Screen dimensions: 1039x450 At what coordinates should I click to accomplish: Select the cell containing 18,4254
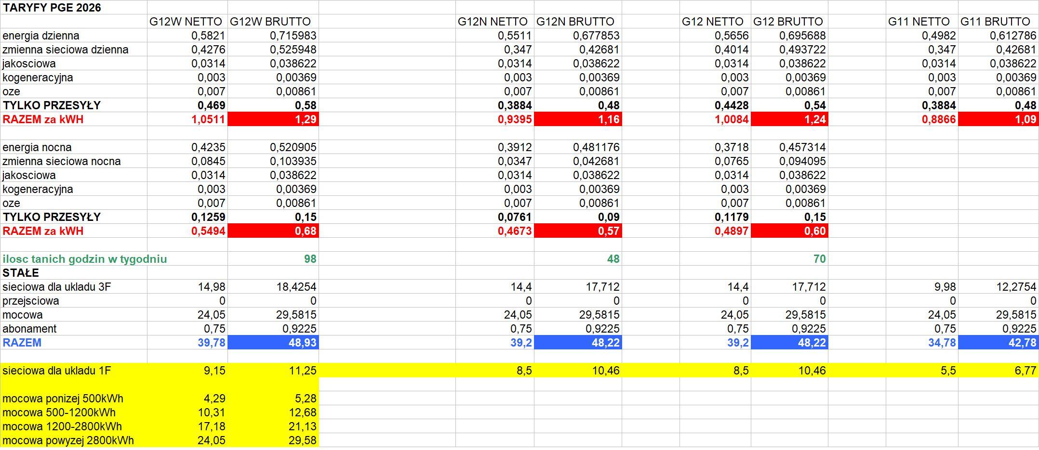[x=273, y=287]
